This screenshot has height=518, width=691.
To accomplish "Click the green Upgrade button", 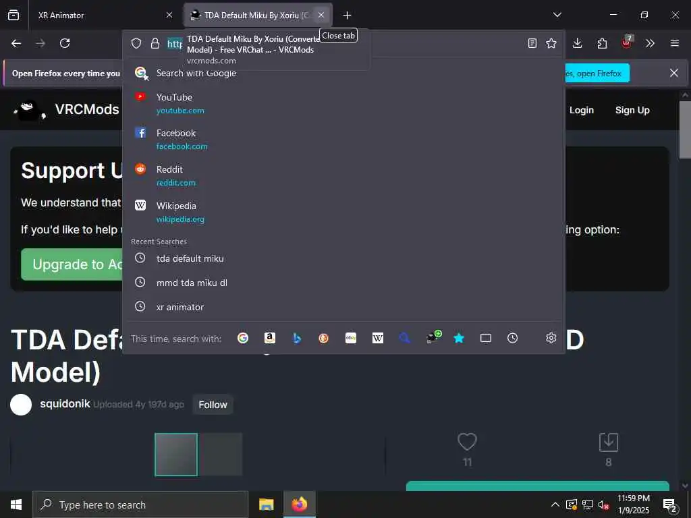I will click(x=72, y=264).
